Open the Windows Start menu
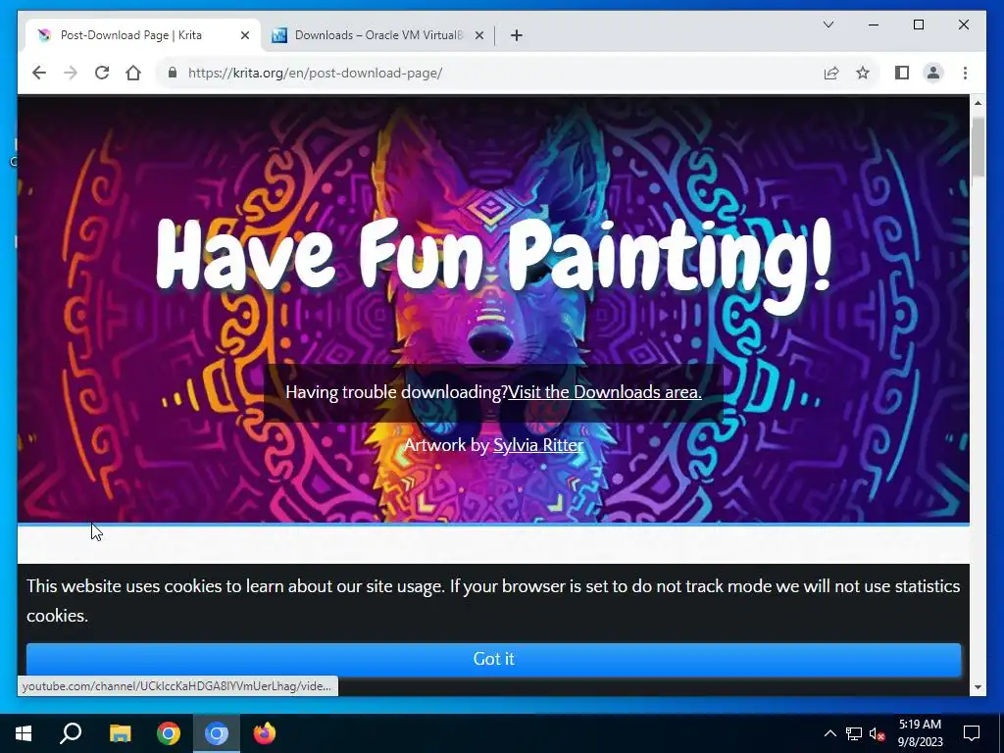 tap(24, 733)
